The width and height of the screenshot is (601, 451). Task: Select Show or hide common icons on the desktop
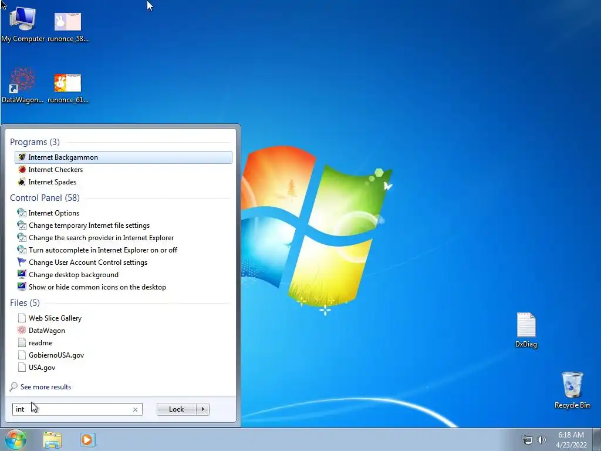click(123, 287)
